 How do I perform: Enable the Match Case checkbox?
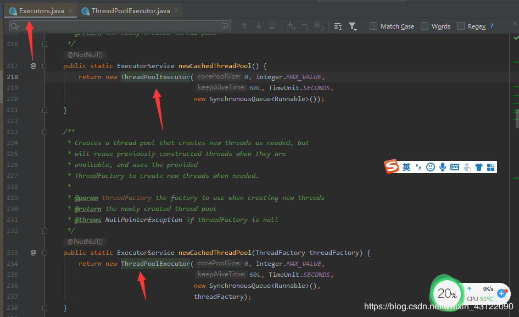[x=373, y=26]
